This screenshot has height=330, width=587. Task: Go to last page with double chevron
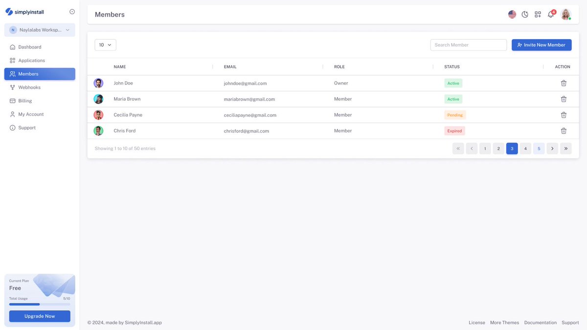[x=566, y=149]
